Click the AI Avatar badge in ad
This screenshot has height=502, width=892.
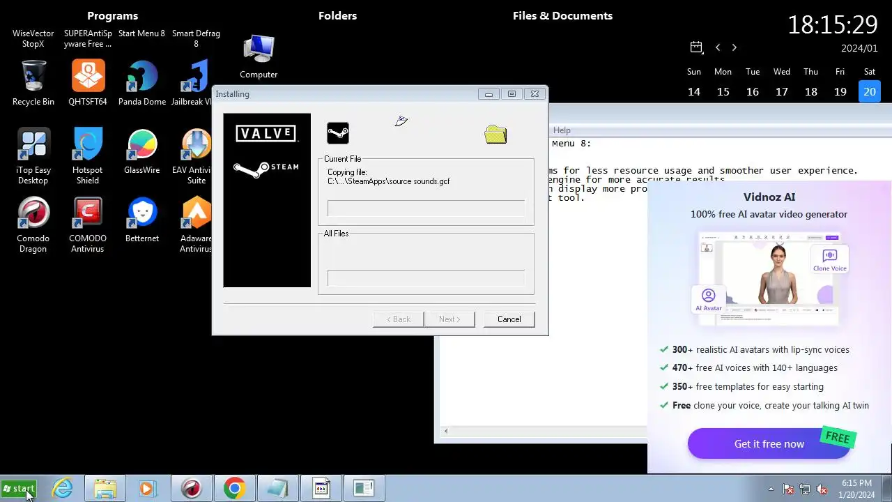pos(708,300)
